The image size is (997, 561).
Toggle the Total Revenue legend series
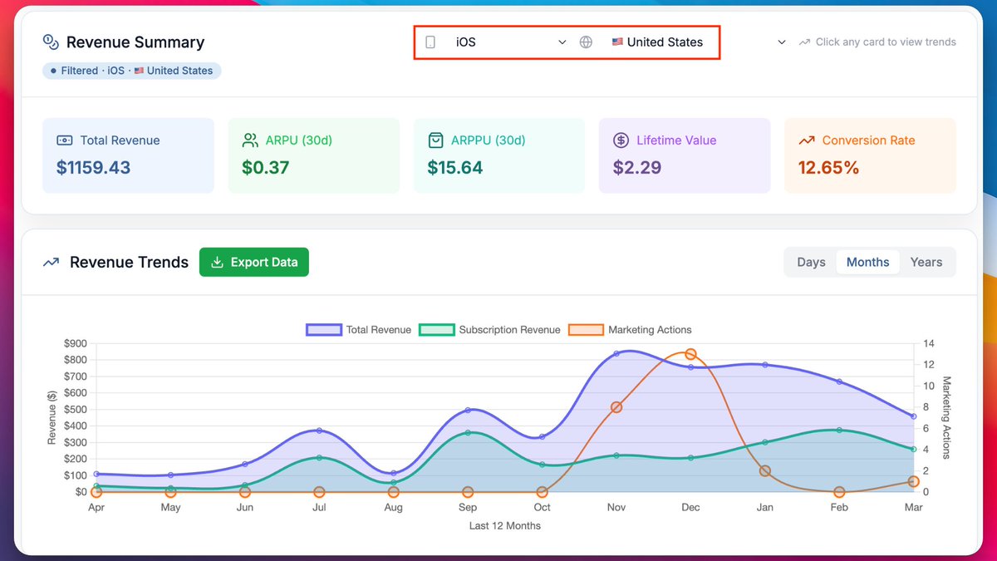(359, 330)
